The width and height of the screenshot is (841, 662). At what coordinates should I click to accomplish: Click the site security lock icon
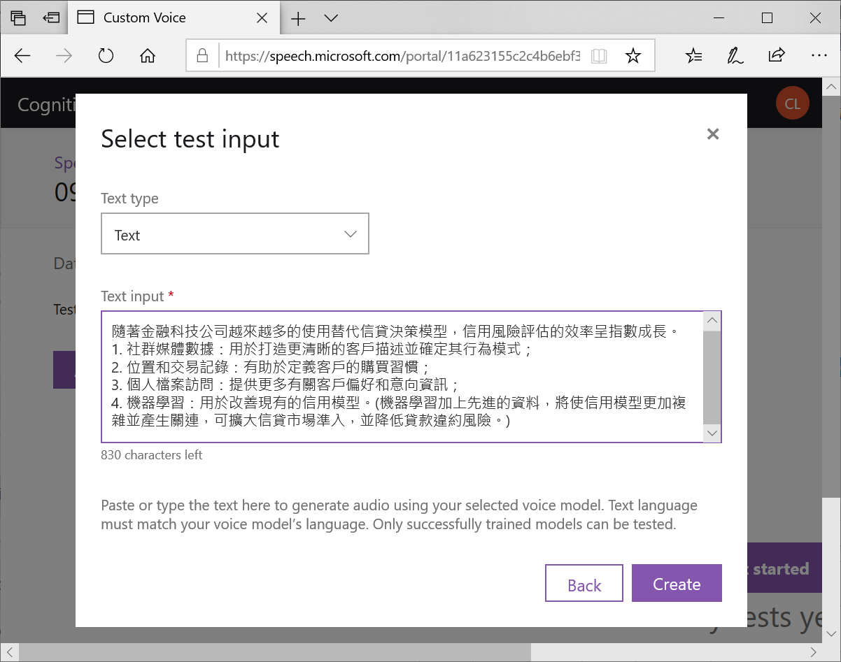[x=203, y=55]
